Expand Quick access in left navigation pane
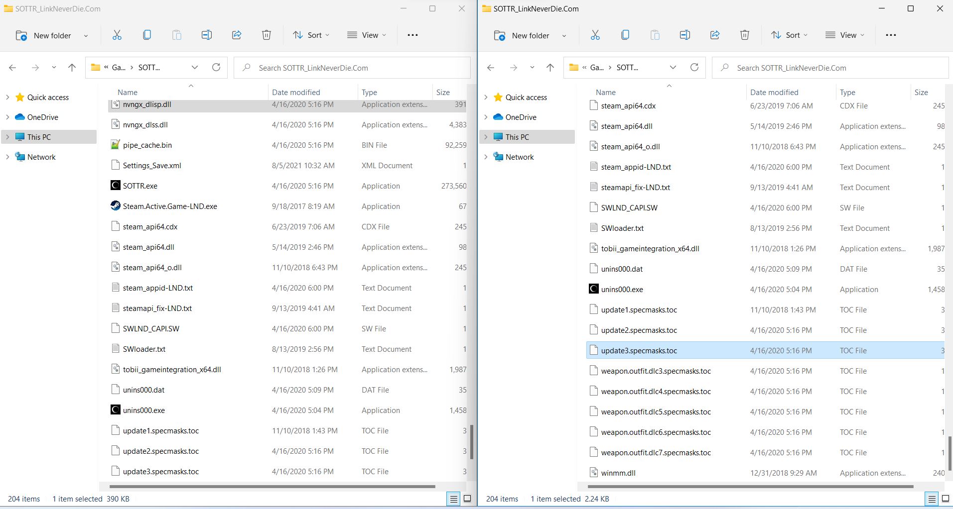This screenshot has height=509, width=953. [x=7, y=98]
